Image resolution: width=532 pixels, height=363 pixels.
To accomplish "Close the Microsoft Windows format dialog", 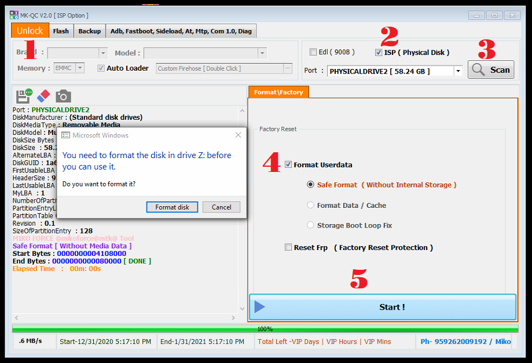I will (x=238, y=135).
